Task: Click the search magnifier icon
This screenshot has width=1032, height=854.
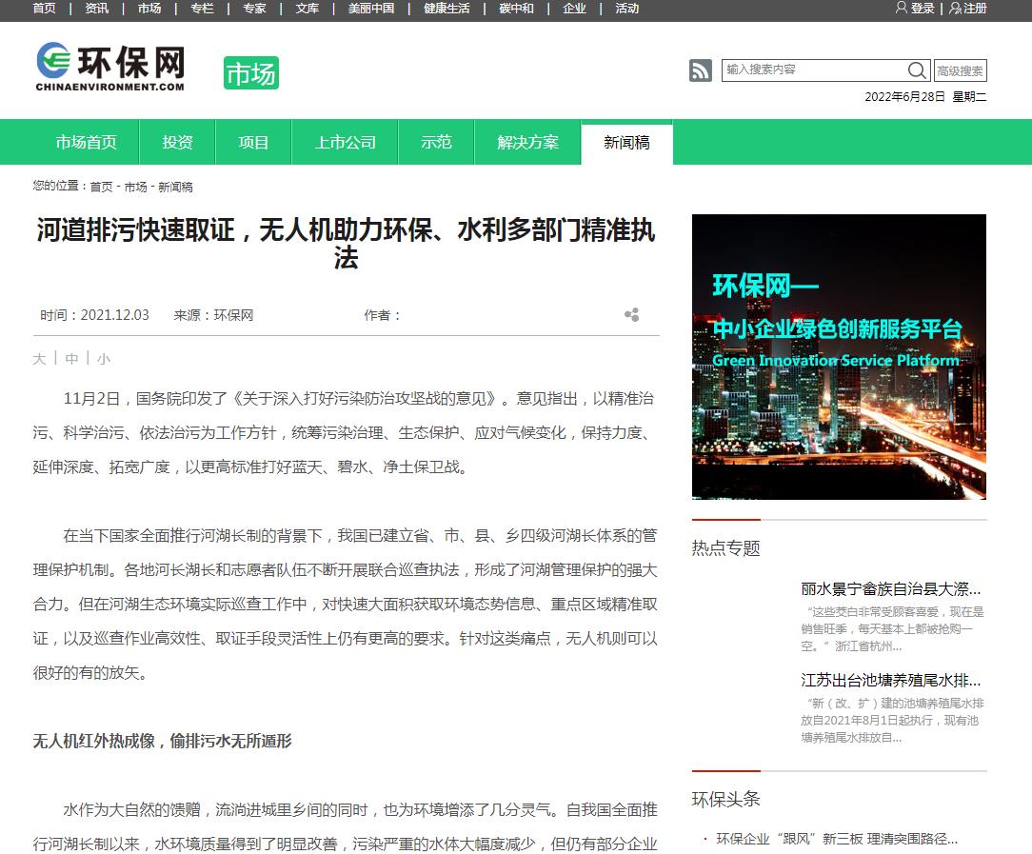Action: (916, 70)
